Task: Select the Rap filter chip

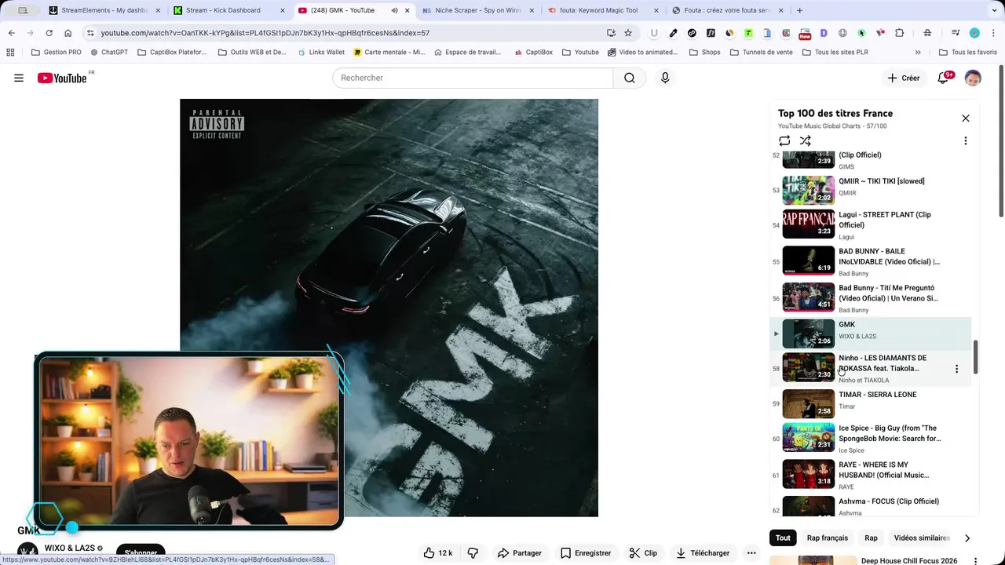Action: [x=871, y=538]
